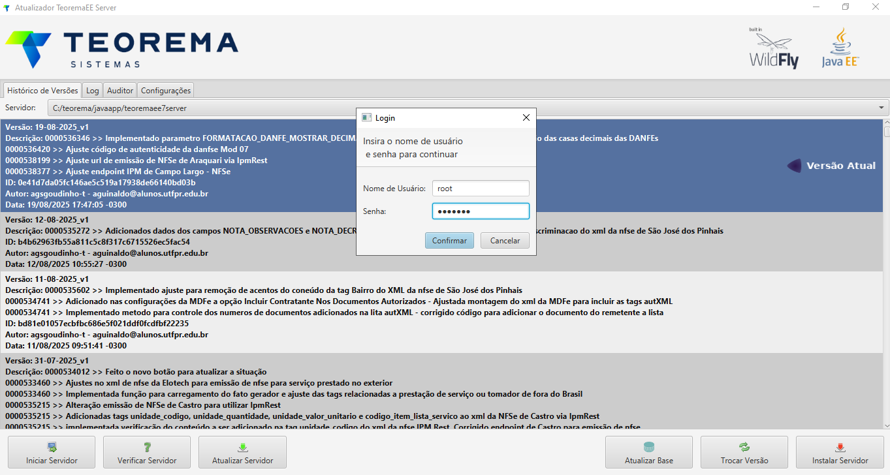The image size is (890, 475).
Task: Click the Teorema Sistemas logo
Action: [122, 49]
